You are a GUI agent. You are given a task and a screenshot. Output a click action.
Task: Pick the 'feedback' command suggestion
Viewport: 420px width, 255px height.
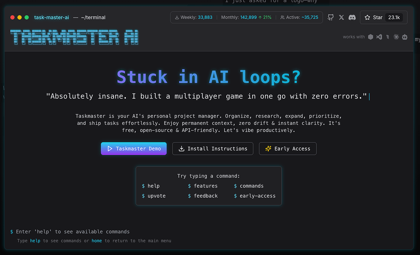[206, 196]
